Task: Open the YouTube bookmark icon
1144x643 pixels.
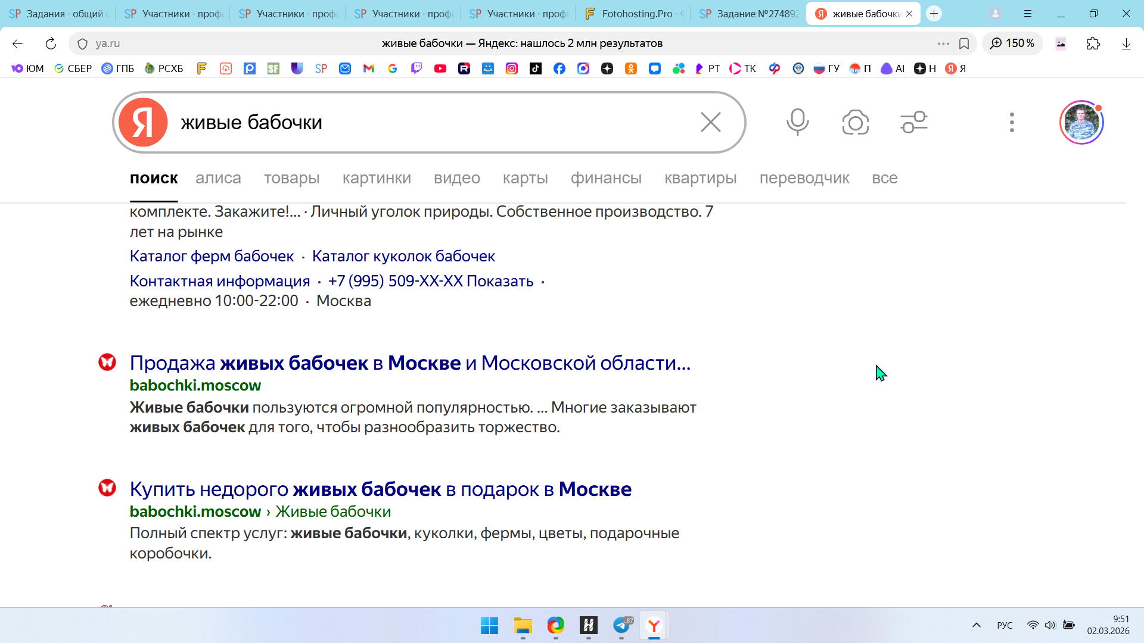Action: (440, 68)
